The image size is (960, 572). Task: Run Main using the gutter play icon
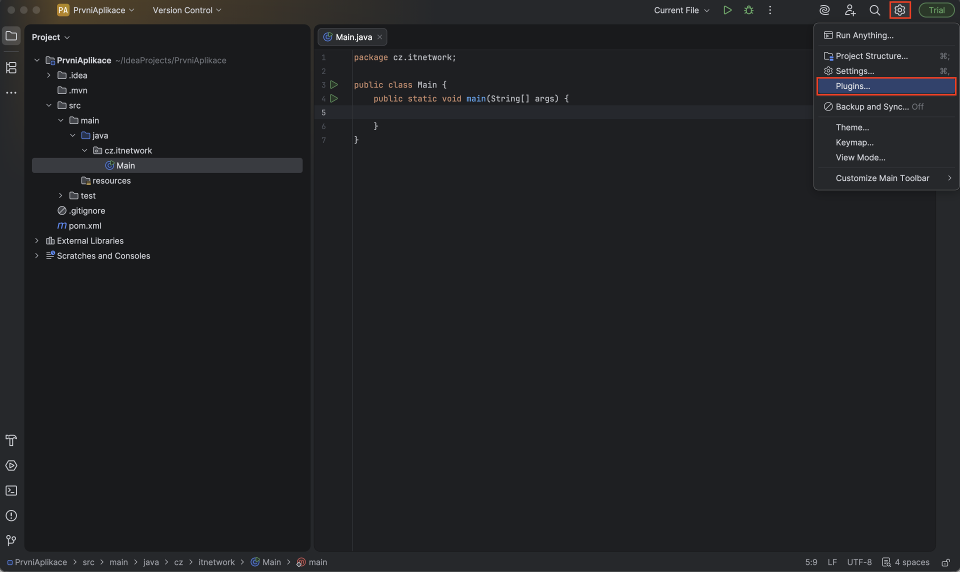(x=334, y=84)
